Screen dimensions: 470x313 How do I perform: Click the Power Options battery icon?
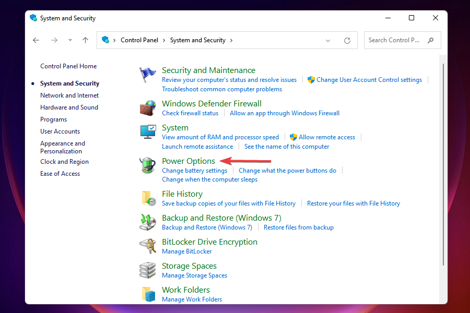click(x=147, y=165)
